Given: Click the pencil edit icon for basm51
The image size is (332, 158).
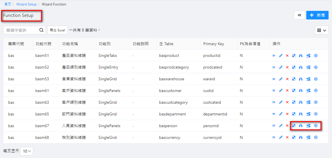Looking at the screenshot, I should (281, 56).
